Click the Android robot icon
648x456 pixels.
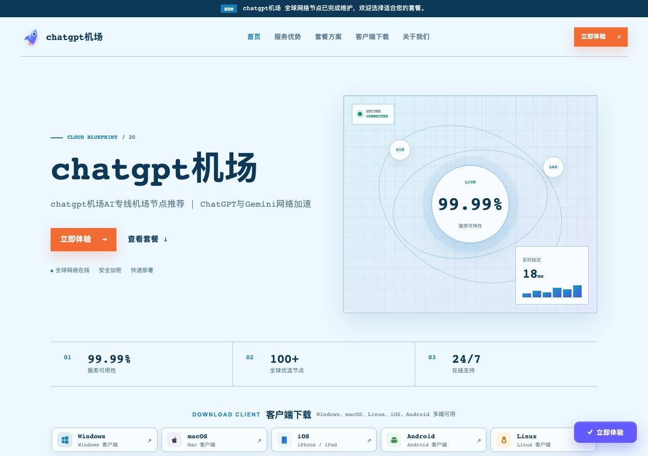click(x=394, y=440)
